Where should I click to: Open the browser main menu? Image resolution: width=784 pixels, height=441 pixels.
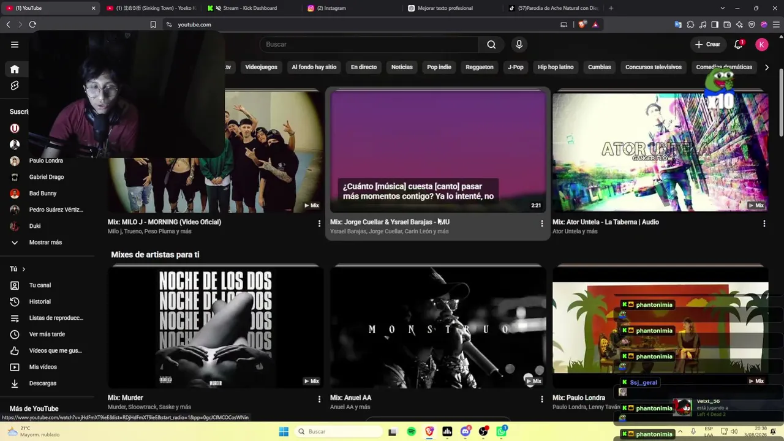click(x=776, y=24)
